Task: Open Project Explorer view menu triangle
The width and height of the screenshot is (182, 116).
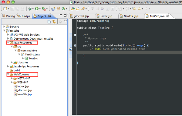Action: click(66, 21)
